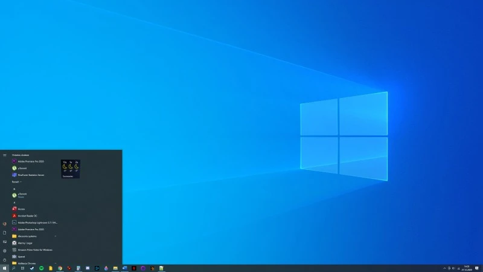The width and height of the screenshot is (483, 272).
Task: Open the taskbar clock and date
Action: pyautogui.click(x=467, y=268)
